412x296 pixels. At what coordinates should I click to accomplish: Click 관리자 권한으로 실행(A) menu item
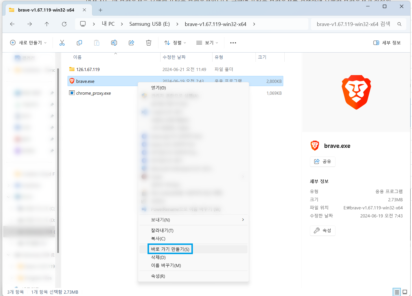pos(193,96)
